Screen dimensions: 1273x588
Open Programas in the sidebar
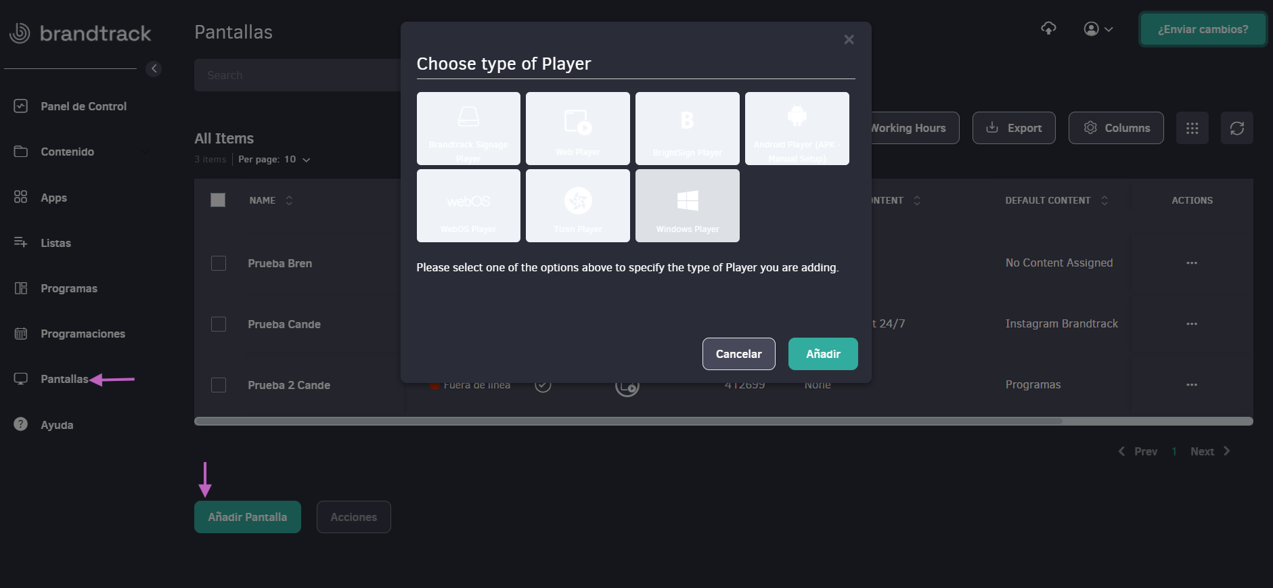(x=69, y=288)
